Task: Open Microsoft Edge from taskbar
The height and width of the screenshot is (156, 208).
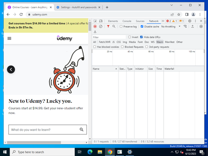Action: point(90,152)
